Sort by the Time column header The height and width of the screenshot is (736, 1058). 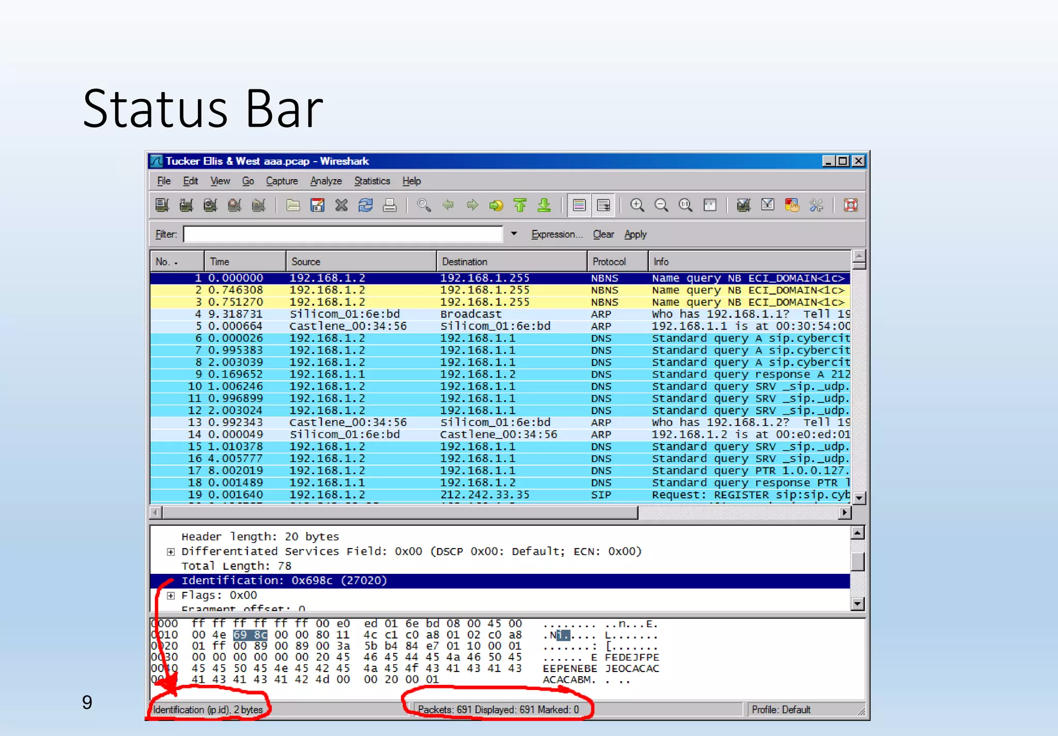coord(245,261)
